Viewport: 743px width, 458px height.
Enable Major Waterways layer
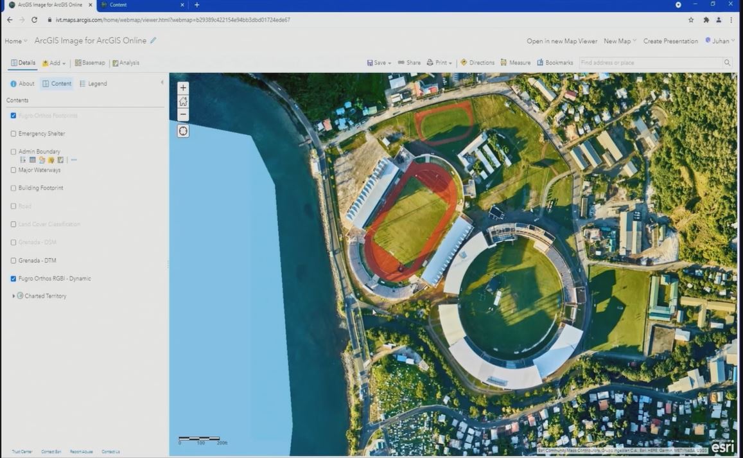pos(13,170)
